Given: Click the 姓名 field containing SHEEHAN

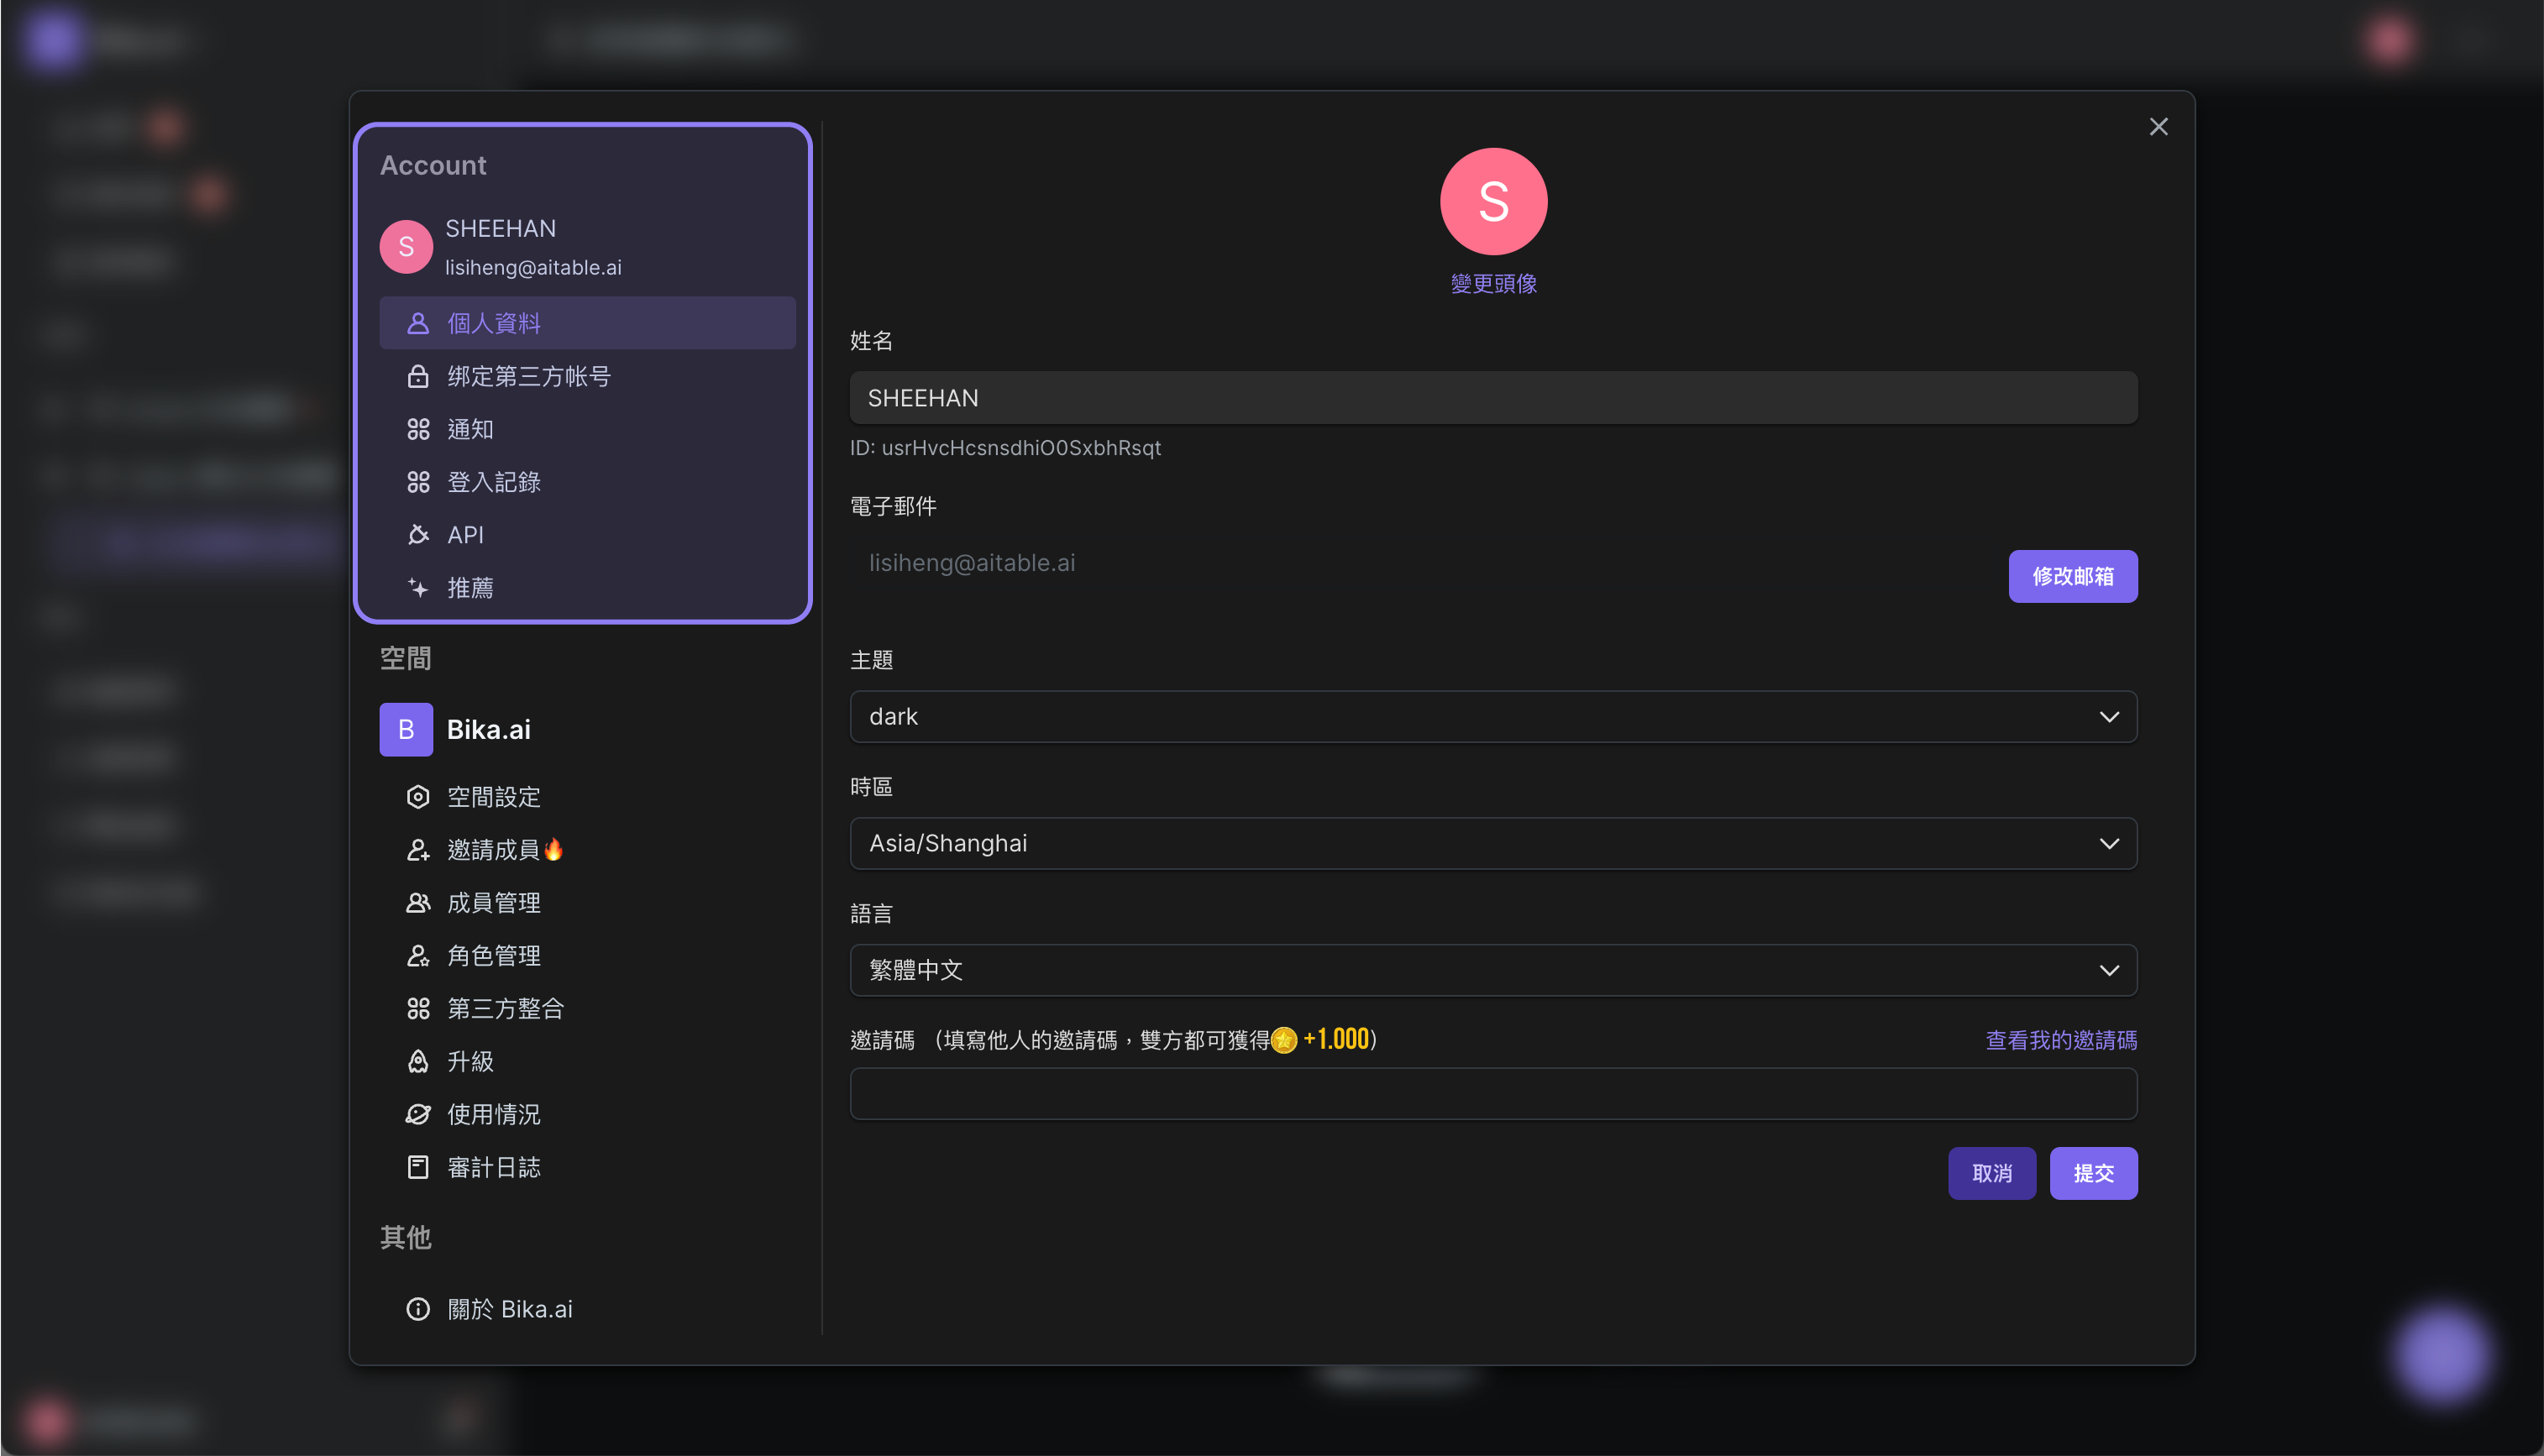Looking at the screenshot, I should [x=1493, y=398].
